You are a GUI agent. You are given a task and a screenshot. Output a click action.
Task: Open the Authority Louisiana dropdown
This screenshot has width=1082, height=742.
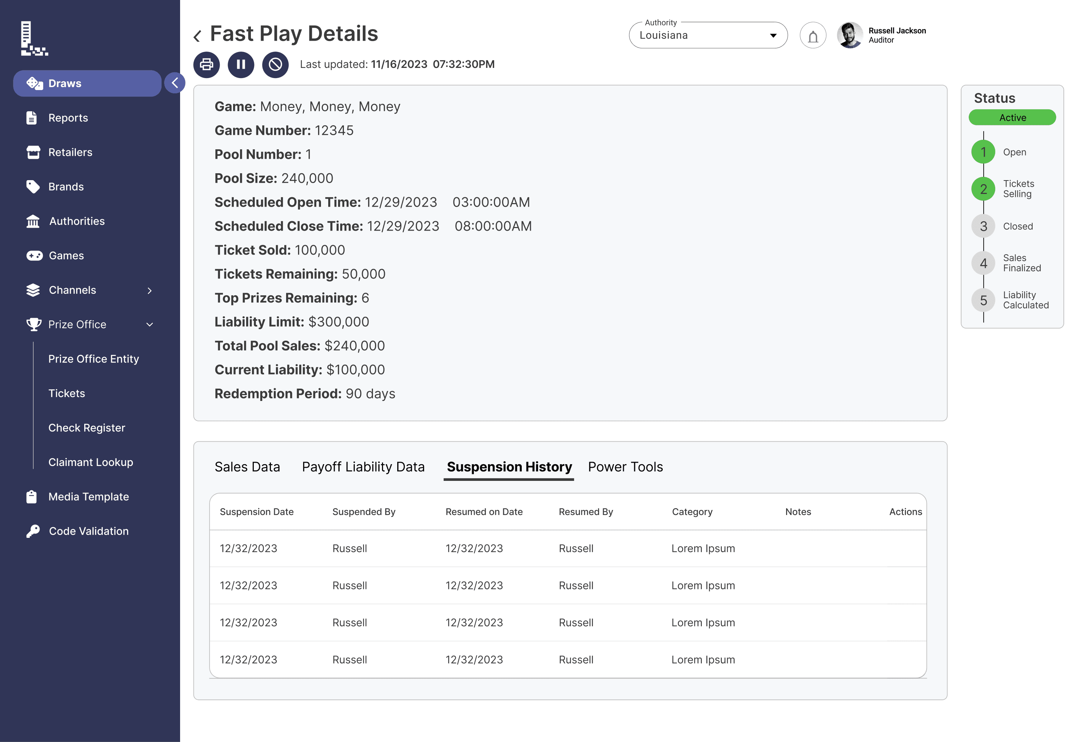(x=707, y=35)
